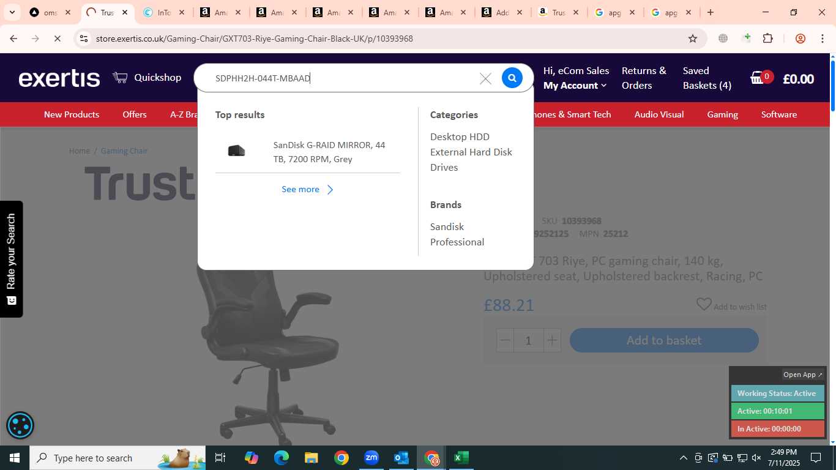Switch to the Amazon Add tab
This screenshot has width=836, height=470.
point(502,12)
